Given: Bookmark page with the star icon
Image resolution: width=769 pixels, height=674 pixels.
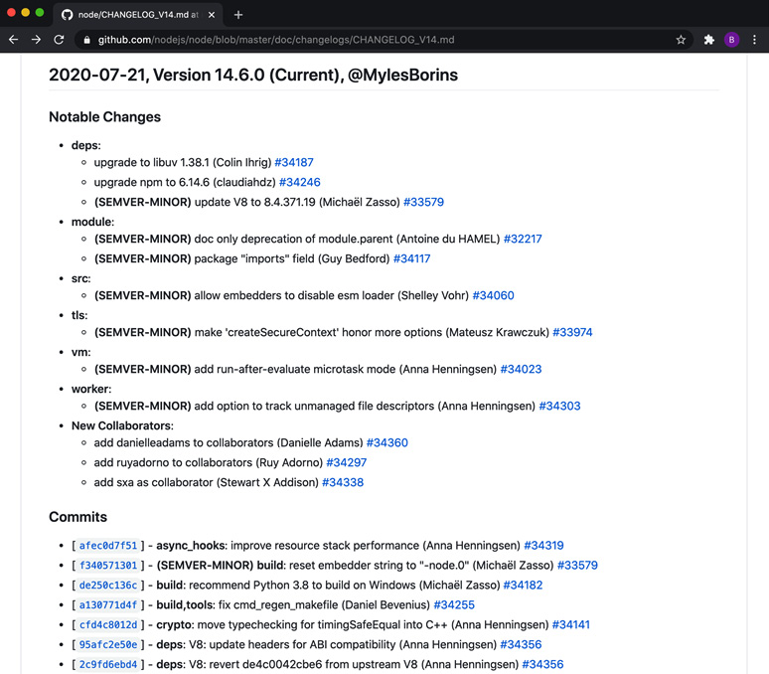Looking at the screenshot, I should click(x=681, y=40).
